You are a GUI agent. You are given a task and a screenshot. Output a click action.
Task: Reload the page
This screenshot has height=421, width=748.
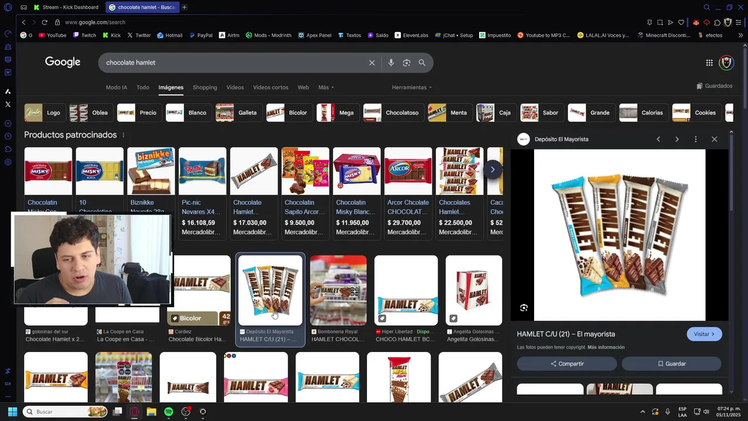click(x=44, y=22)
